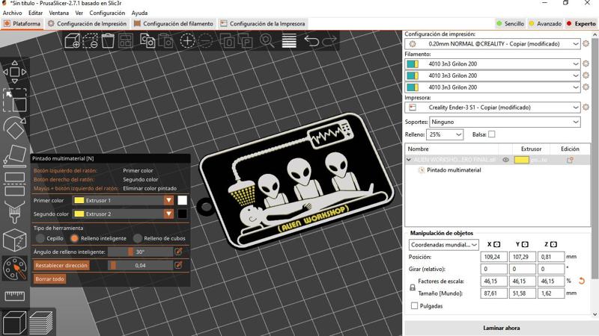
Task: Click the Search magnifier icon in the top toolbar
Action: 267,41
